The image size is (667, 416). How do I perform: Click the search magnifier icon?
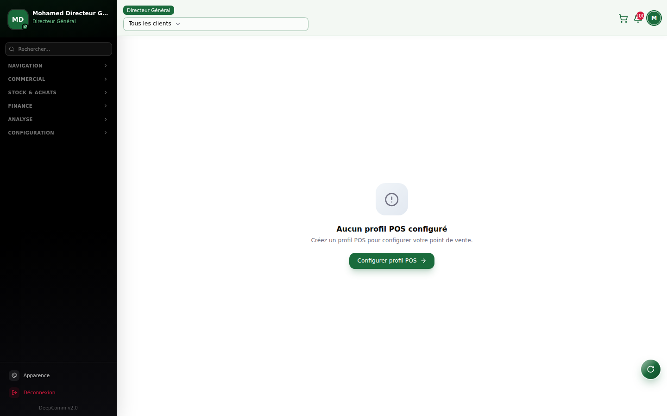(x=12, y=49)
